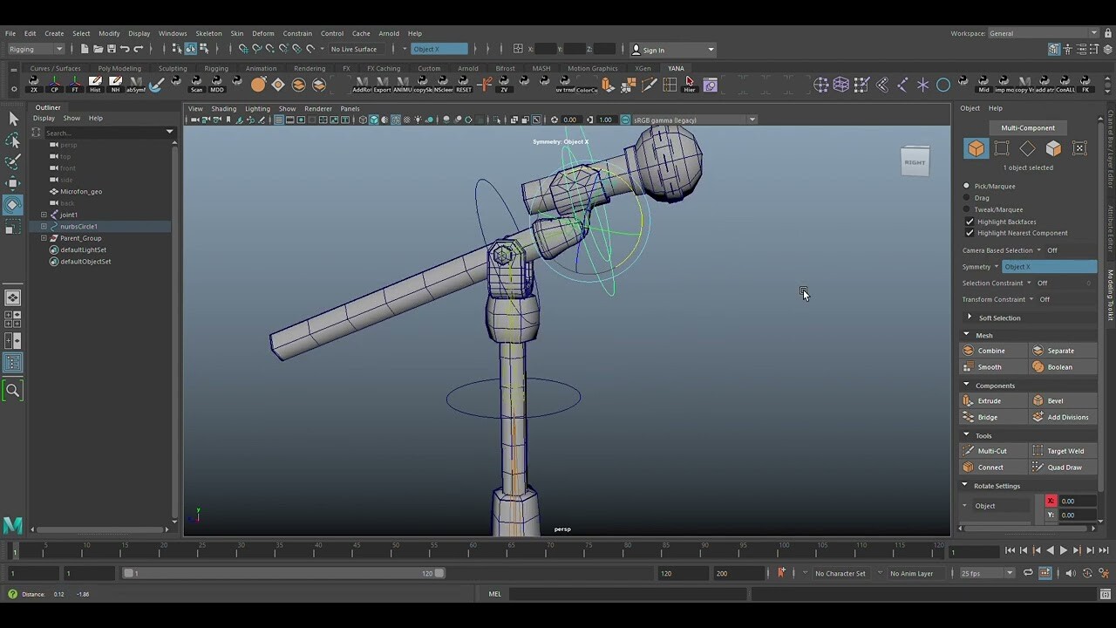Viewport: 1116px width, 628px height.
Task: Click the Combine button in Modeling Toolkit
Action: point(991,350)
